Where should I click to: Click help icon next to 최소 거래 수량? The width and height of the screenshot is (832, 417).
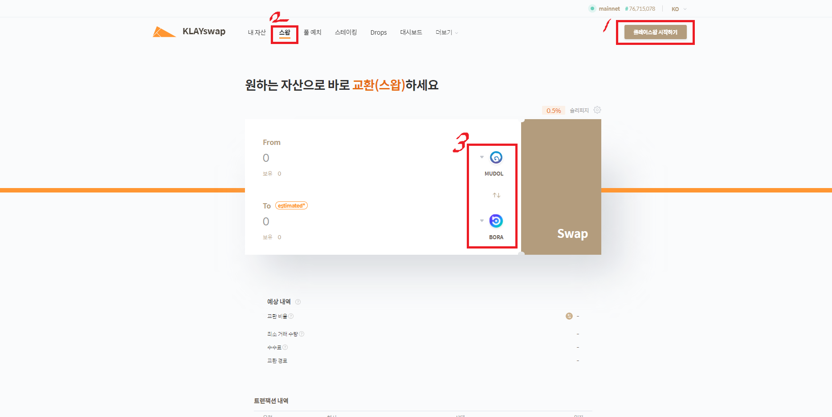(x=302, y=334)
